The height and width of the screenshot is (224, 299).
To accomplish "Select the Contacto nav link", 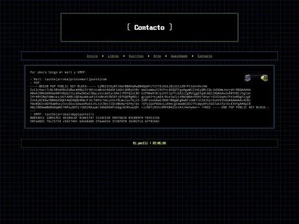I will [205, 56].
